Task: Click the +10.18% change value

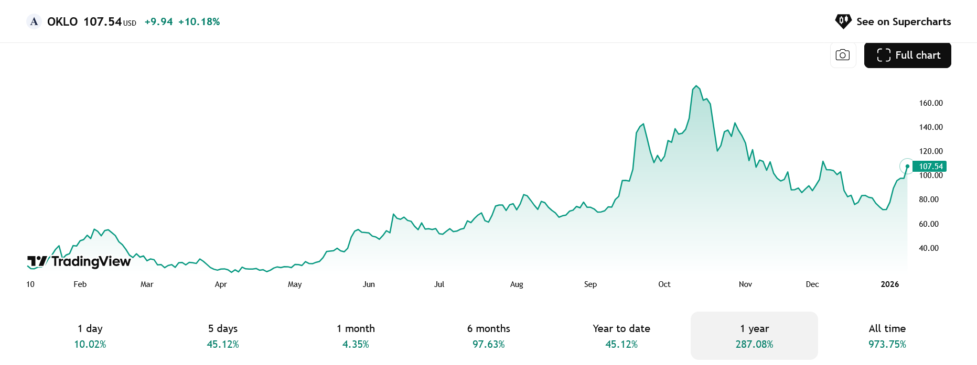Action: [x=199, y=21]
